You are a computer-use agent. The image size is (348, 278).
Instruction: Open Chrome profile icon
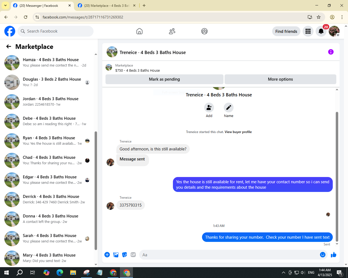coord(332,17)
